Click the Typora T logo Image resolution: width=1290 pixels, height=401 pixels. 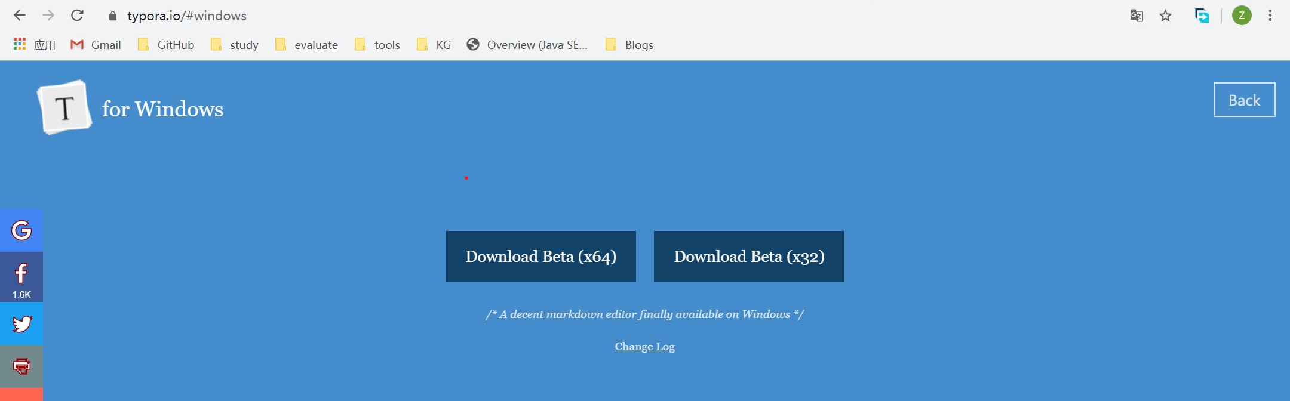pyautogui.click(x=64, y=108)
